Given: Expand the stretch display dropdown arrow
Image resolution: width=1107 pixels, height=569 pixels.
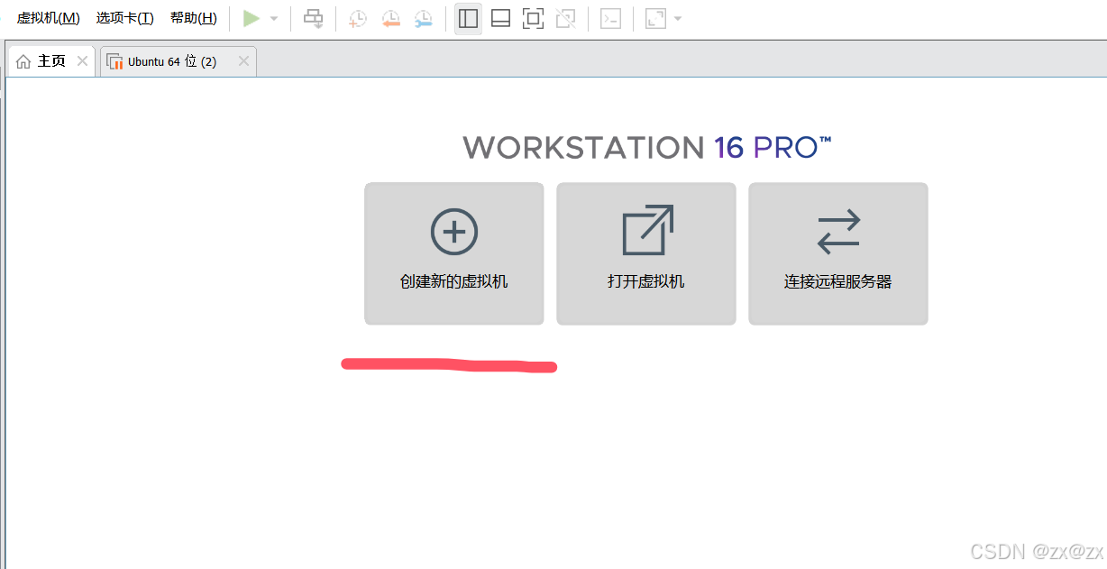Looking at the screenshot, I should tap(678, 19).
